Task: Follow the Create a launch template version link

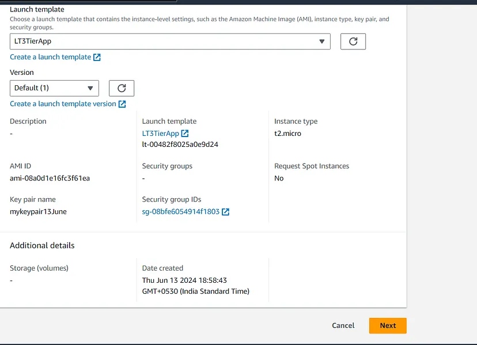Action: pos(63,104)
